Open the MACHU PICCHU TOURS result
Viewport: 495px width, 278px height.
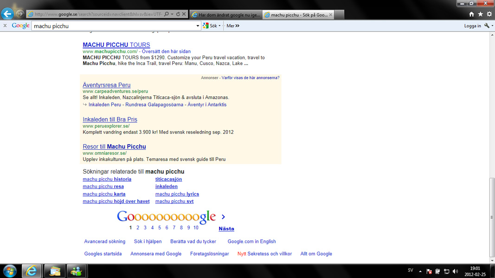point(116,45)
